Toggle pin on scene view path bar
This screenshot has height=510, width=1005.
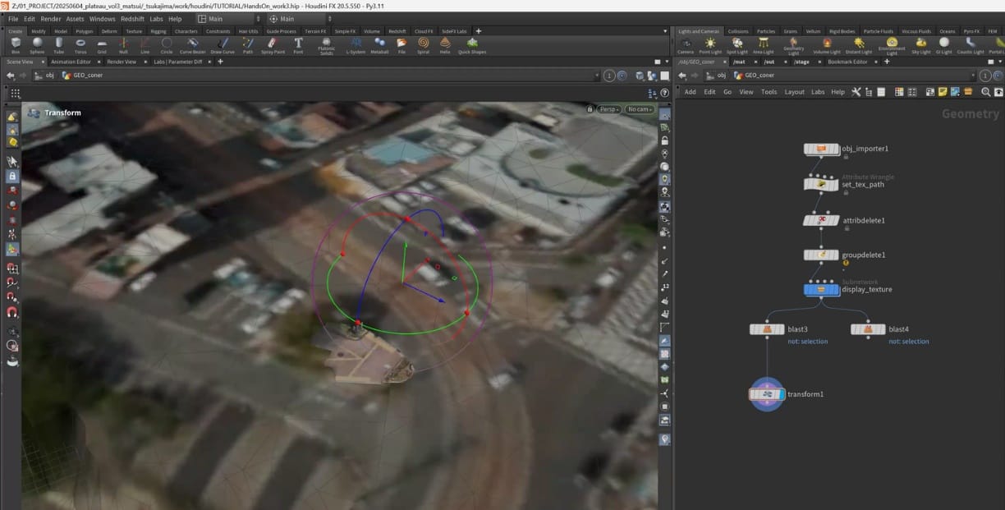point(609,76)
